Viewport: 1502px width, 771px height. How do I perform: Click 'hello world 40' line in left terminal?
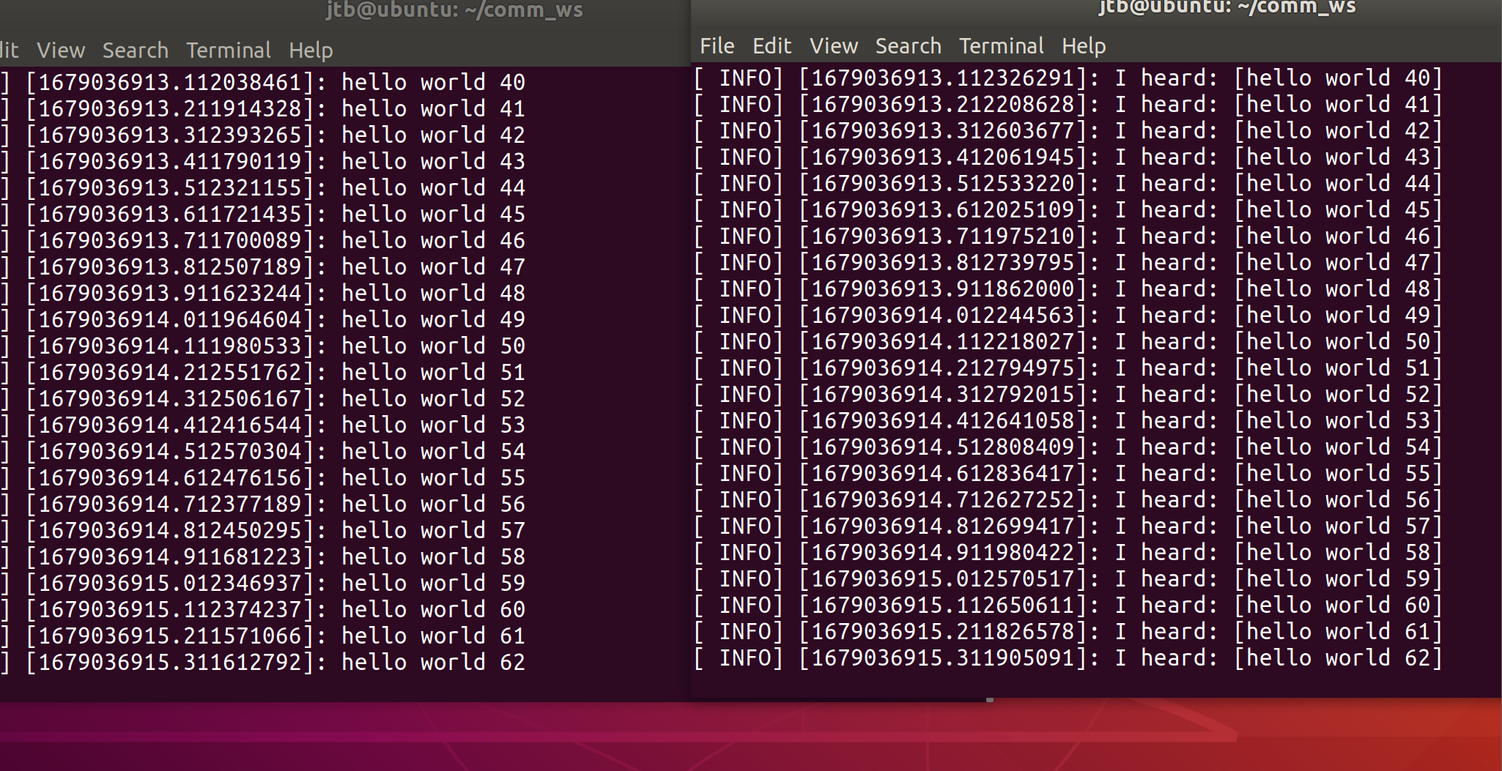click(x=433, y=82)
